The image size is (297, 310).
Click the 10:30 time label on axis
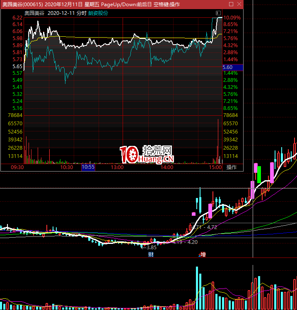point(67,167)
